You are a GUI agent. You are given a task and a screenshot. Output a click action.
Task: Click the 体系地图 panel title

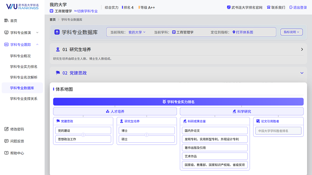(x=64, y=89)
